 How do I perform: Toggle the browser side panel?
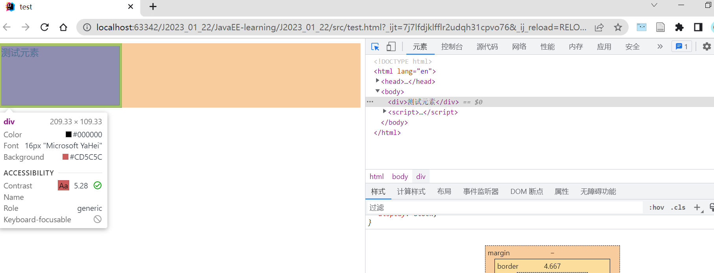698,27
